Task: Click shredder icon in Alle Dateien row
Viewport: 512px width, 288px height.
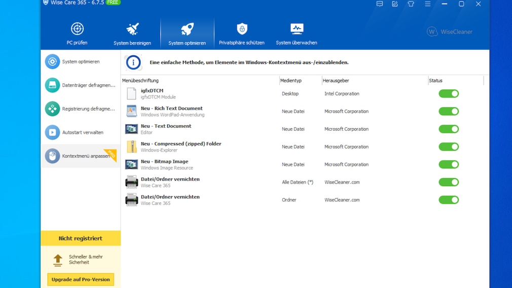Action: pos(132,182)
